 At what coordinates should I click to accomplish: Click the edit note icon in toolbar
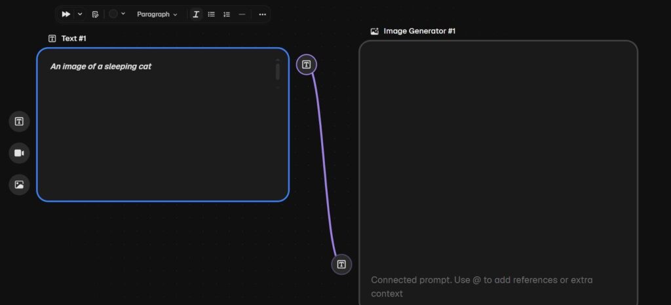96,14
